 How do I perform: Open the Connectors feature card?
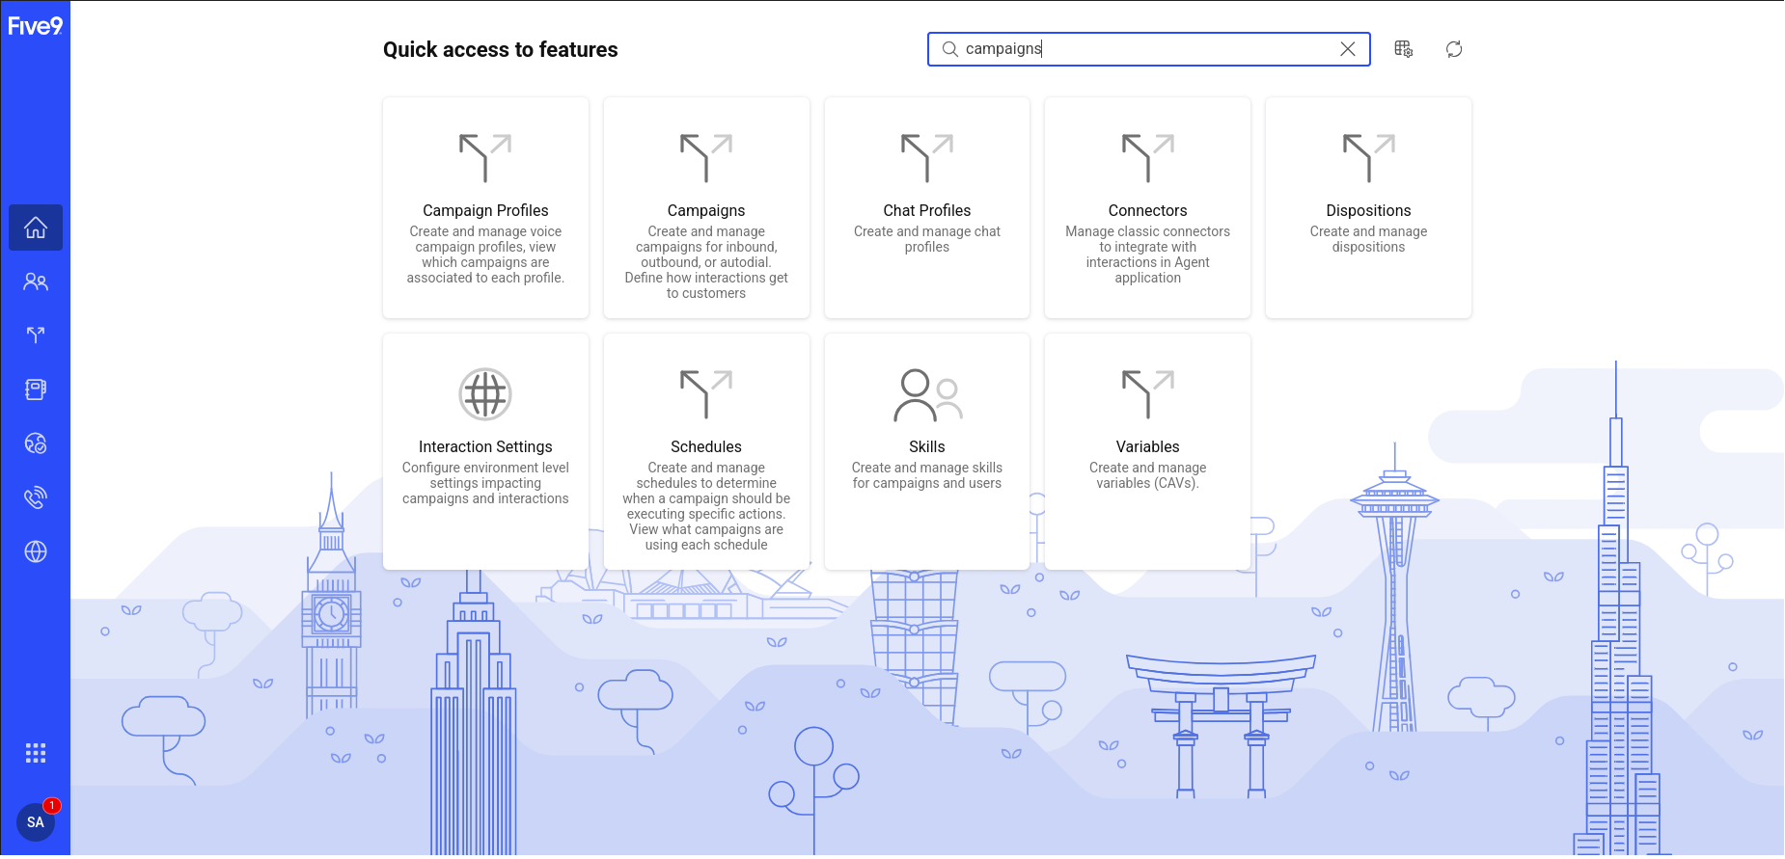(x=1147, y=208)
